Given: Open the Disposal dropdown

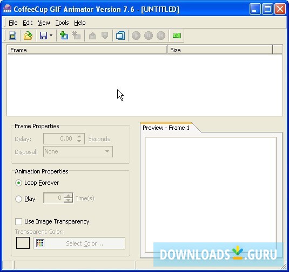Looking at the screenshot, I should (78, 152).
